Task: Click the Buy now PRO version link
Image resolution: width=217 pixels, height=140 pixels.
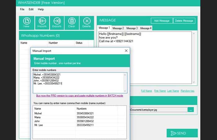Action: pyautogui.click(x=80, y=96)
